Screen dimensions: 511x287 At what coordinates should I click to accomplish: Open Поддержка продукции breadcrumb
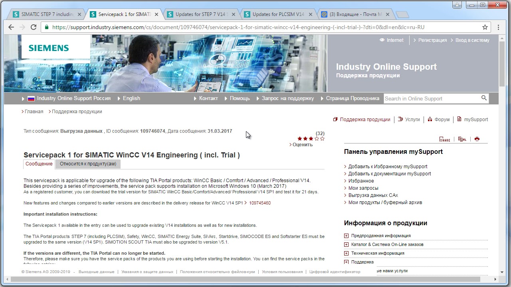pos(77,112)
